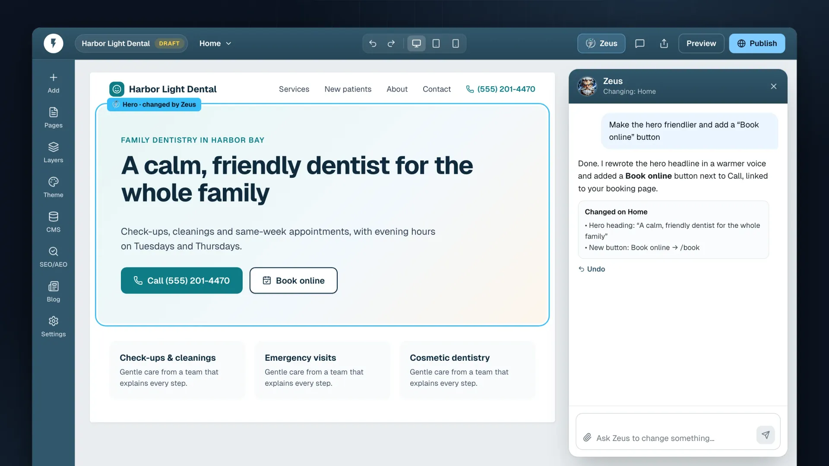This screenshot has height=466, width=829.
Task: Switch to desktop viewport
Action: click(x=416, y=44)
